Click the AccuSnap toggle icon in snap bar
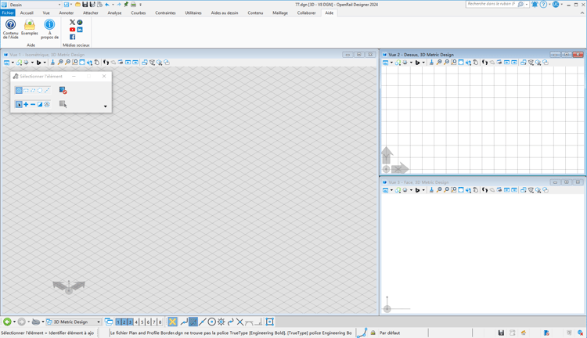Image resolution: width=587 pixels, height=338 pixels. [x=172, y=322]
